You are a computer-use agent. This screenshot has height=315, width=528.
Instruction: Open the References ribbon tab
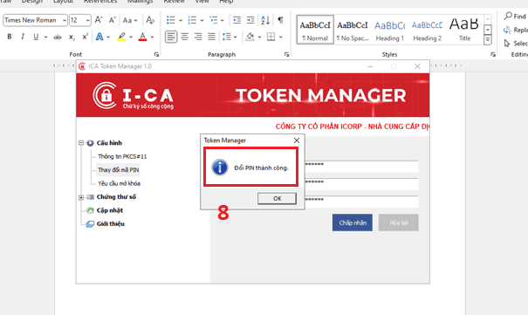pos(100,2)
